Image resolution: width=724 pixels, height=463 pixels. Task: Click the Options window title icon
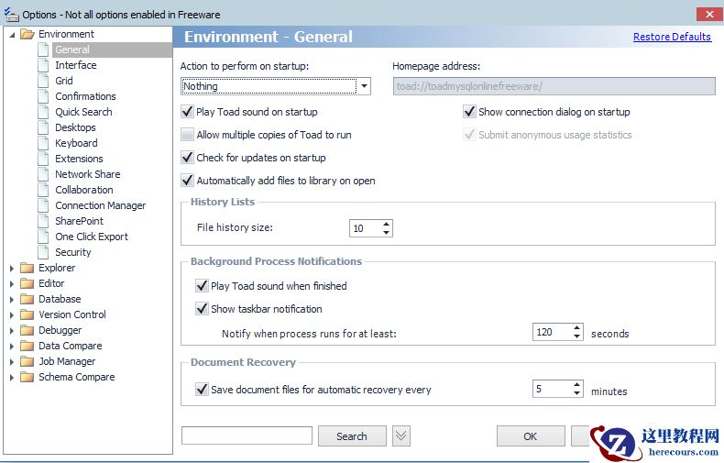[x=11, y=15]
